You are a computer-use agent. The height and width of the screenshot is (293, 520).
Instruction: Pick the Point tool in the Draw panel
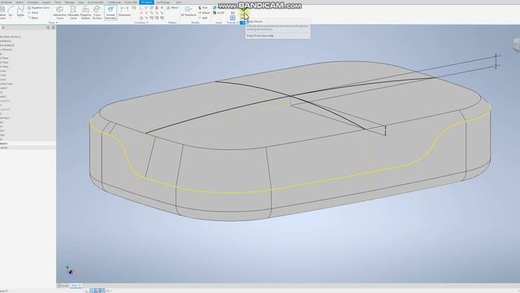[33, 13]
